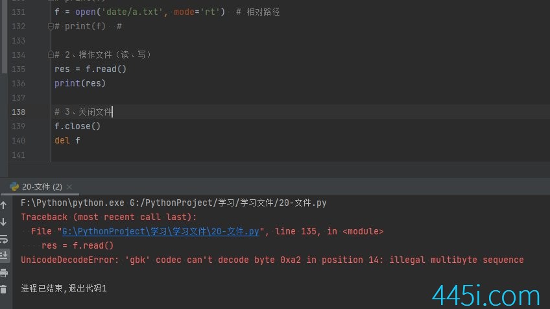The image size is (550, 309).
Task: Toggle soft-wrap in the run console
Action: [x=4, y=239]
